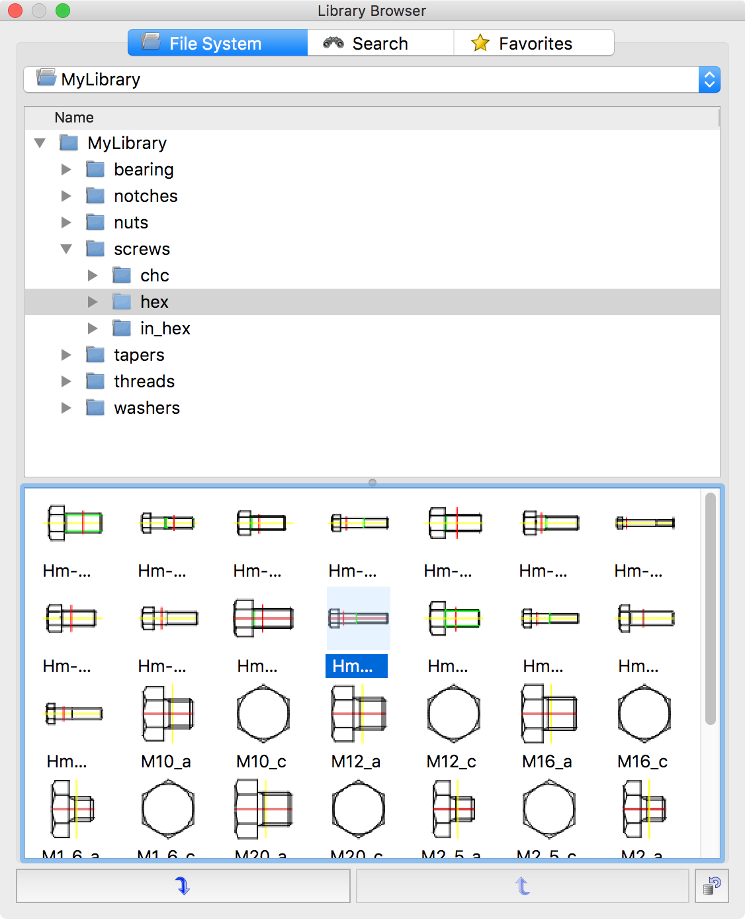Expand the bearing folder
This screenshot has height=919, width=745.
click(x=66, y=169)
